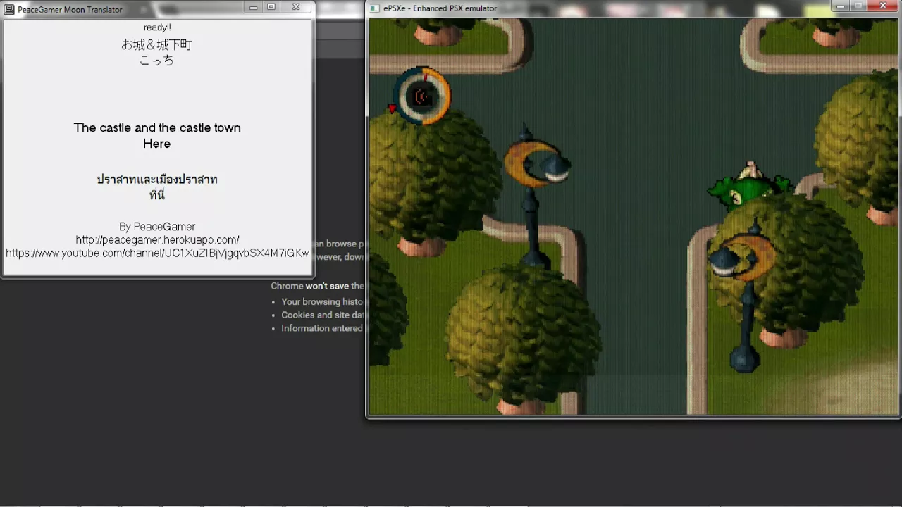Click the Thai translation 'ที่นี่'
This screenshot has width=902, height=507.
(157, 194)
